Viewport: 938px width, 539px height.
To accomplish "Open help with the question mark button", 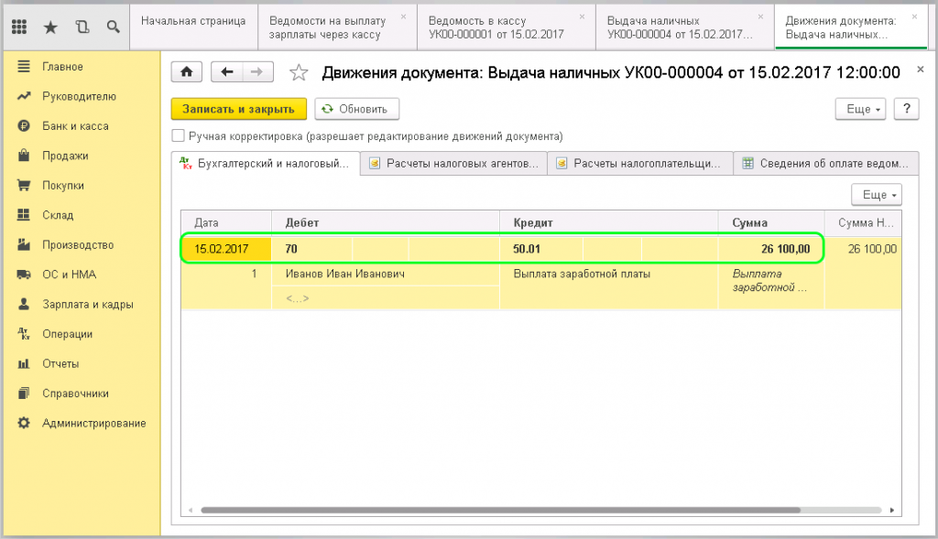I will [x=906, y=109].
